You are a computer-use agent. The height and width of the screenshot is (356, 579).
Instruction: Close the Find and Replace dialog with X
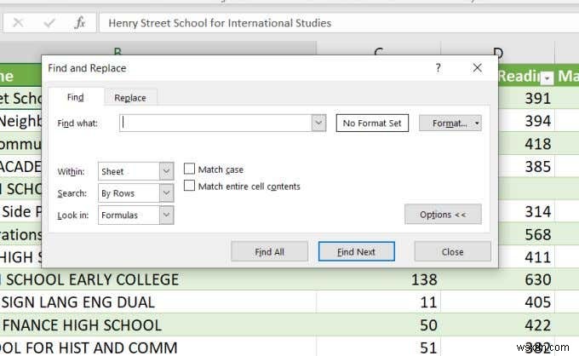tap(477, 68)
